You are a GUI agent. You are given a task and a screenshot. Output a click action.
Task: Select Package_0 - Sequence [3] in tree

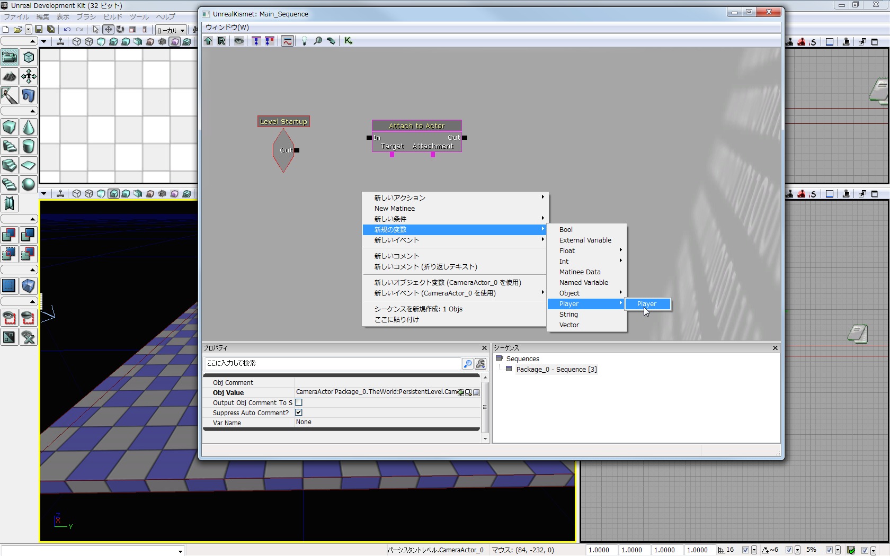point(556,370)
